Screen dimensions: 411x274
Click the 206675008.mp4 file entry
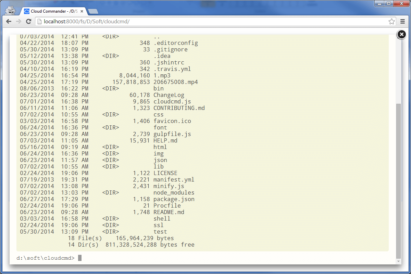(x=176, y=82)
